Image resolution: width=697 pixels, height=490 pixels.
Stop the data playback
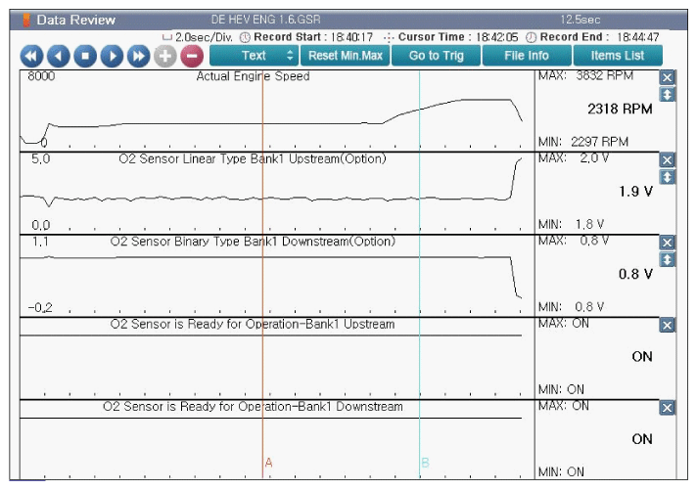point(85,56)
